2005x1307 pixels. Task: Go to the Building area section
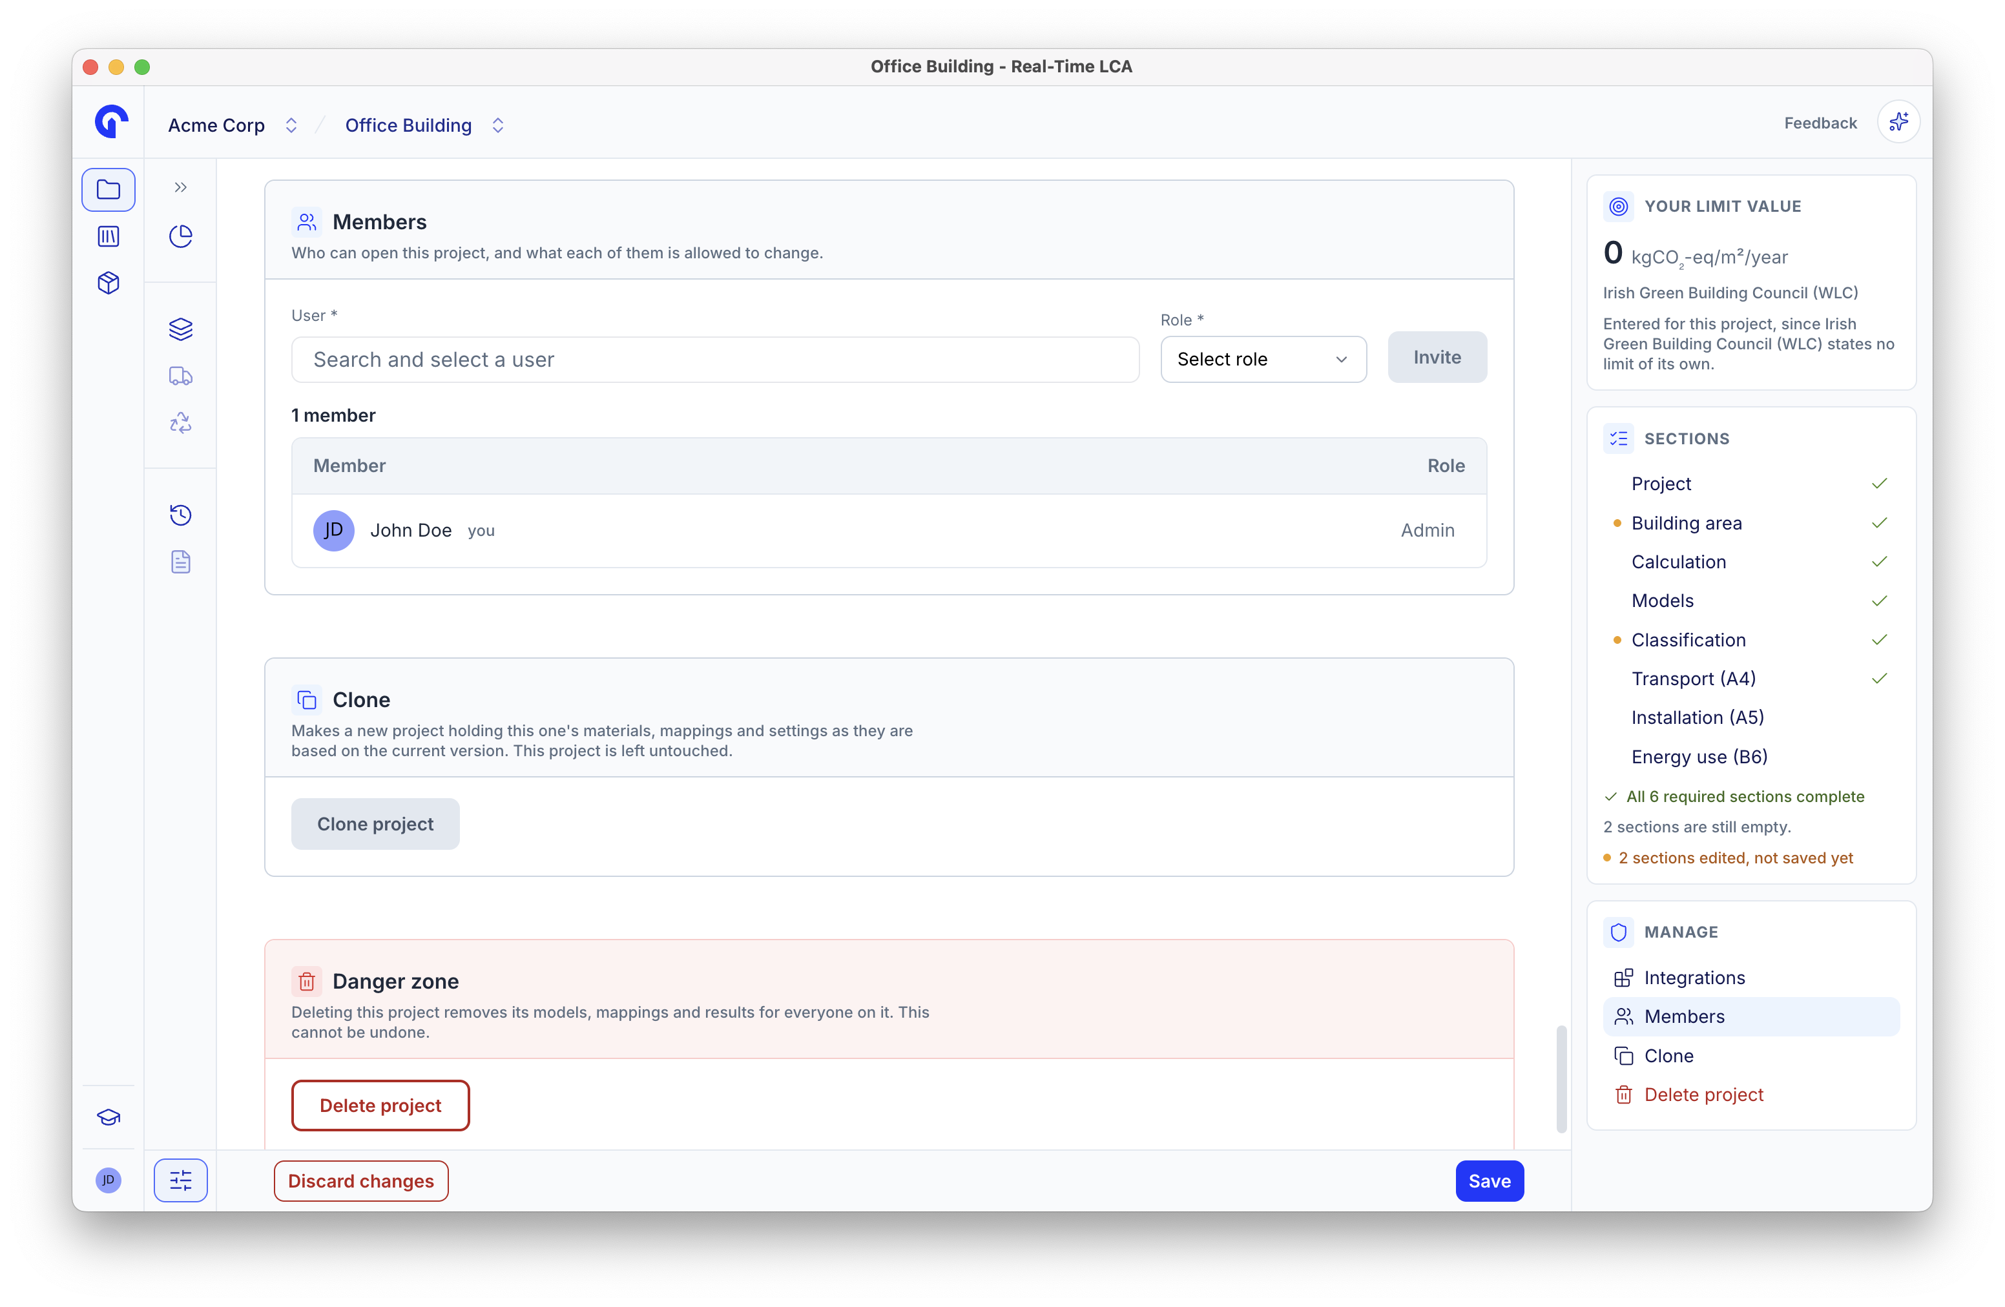(x=1750, y=523)
